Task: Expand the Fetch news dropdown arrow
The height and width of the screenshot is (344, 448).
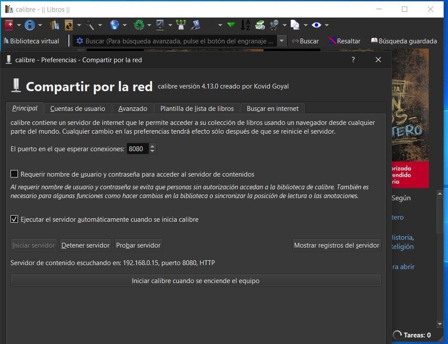Action: pos(124,25)
